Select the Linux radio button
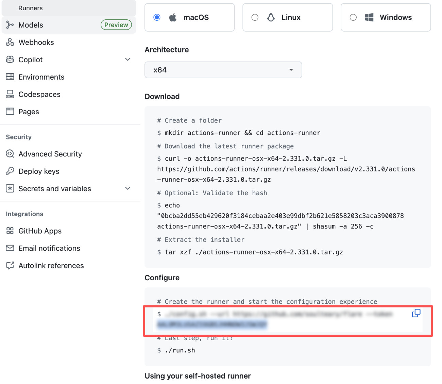The width and height of the screenshot is (442, 384). click(255, 17)
